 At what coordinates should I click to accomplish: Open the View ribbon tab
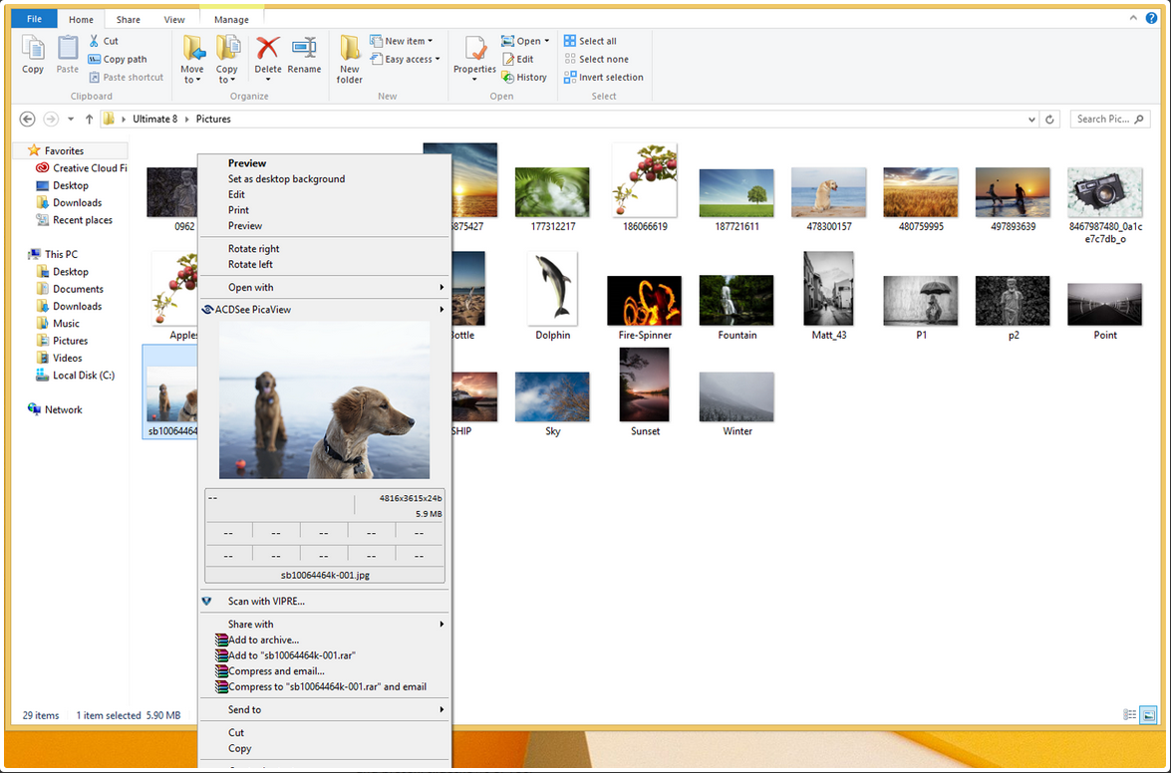tap(174, 20)
